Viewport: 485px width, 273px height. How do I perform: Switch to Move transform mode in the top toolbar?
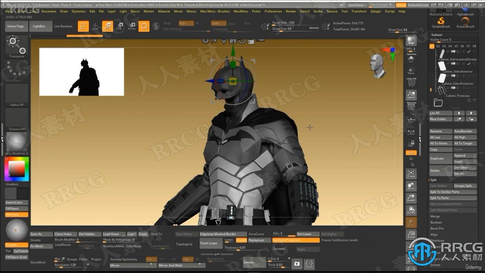(107, 26)
